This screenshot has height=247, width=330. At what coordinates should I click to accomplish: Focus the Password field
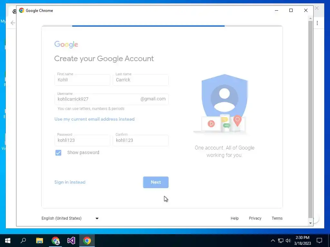(x=82, y=140)
